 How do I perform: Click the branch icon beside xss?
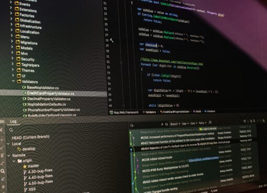pyautogui.click(x=26, y=190)
